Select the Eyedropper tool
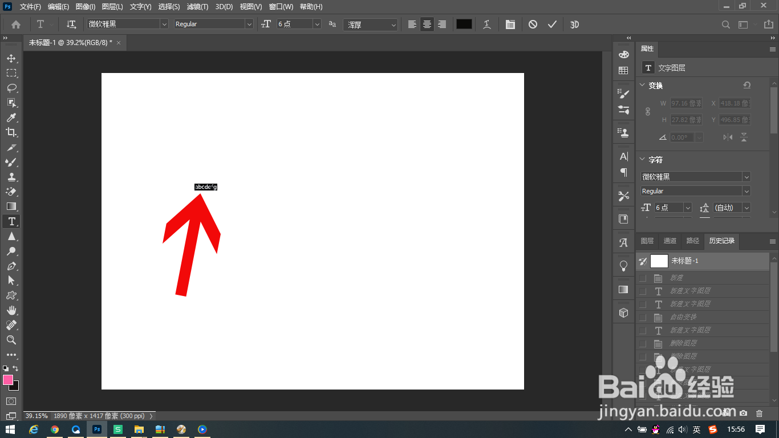This screenshot has height=438, width=779. pos(11,117)
